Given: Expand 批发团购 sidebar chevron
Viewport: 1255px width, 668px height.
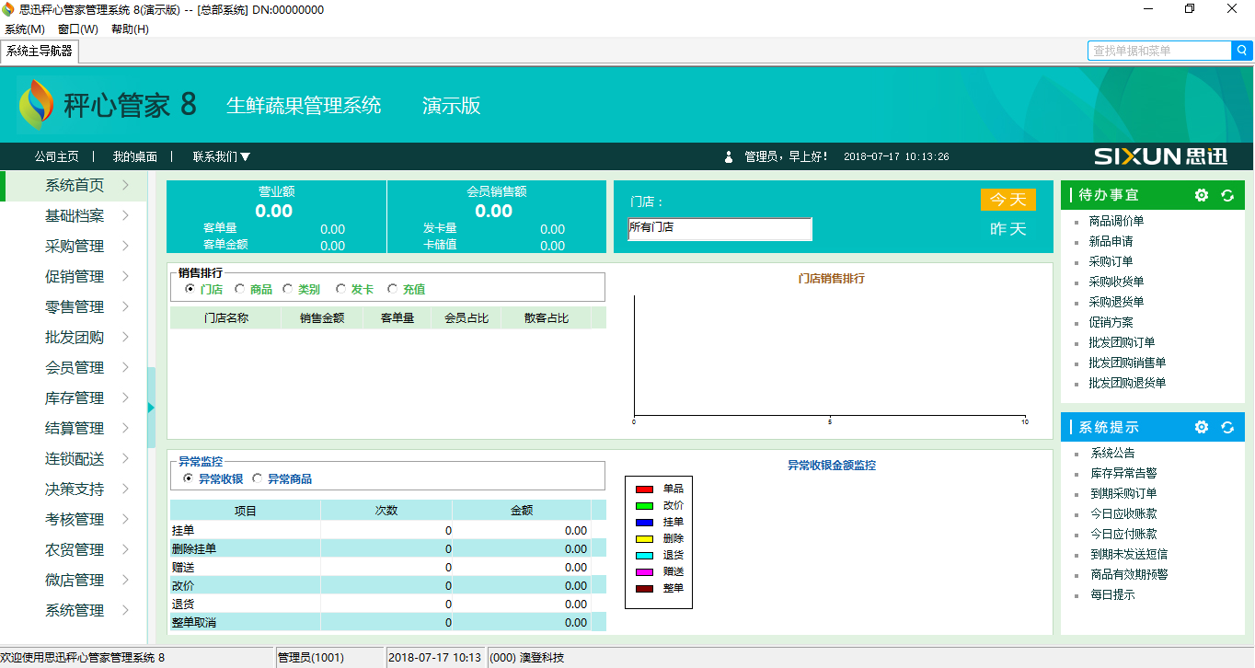Looking at the screenshot, I should coord(125,338).
